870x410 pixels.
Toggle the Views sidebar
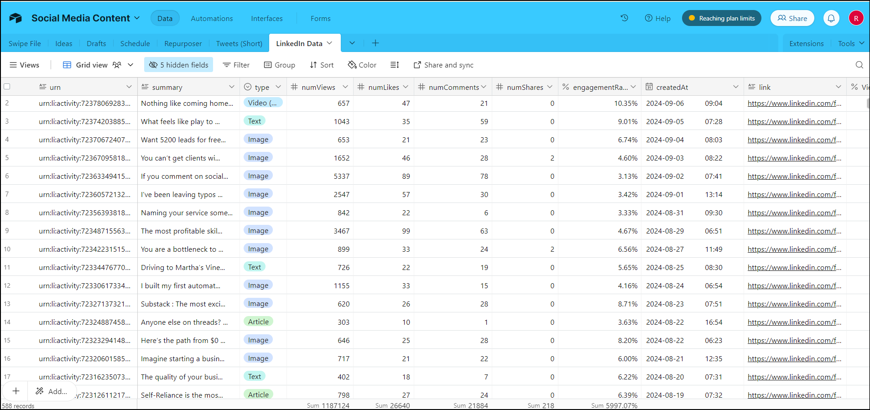(25, 65)
